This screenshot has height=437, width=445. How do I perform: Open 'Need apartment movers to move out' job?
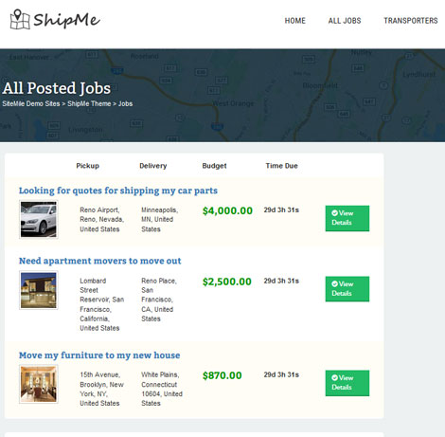pyautogui.click(x=99, y=261)
